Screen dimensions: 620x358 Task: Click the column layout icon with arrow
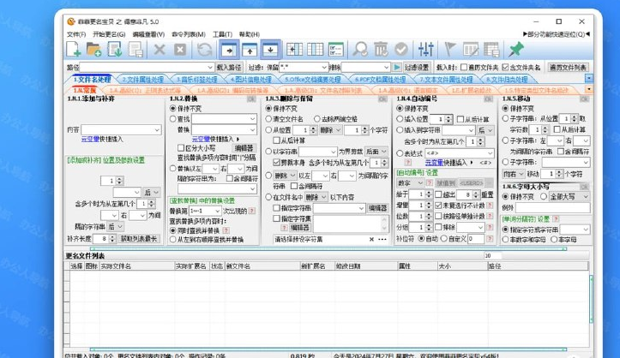coord(295,50)
